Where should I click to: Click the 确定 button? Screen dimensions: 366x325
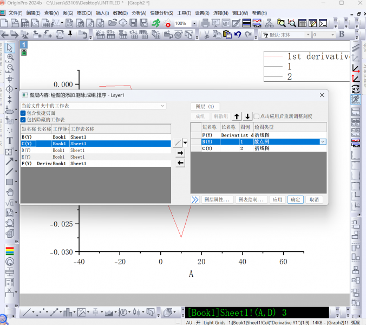[296, 200]
